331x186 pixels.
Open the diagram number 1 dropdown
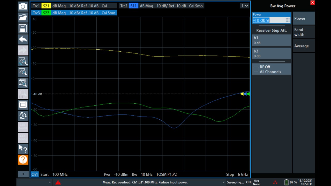245,6
